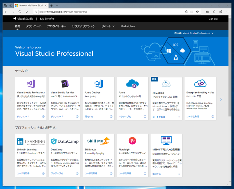This screenshot has width=234, height=189.
Task: Click 開始する link on Azure DevOps card
Action: (x=89, y=116)
